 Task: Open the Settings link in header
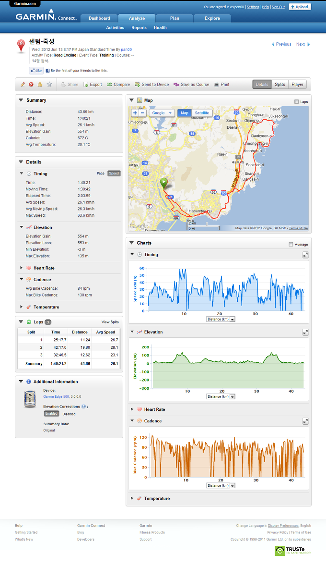click(253, 7)
